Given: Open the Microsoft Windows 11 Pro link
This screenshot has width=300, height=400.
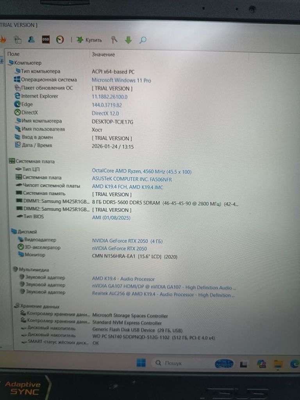Looking at the screenshot, I should pos(121,80).
